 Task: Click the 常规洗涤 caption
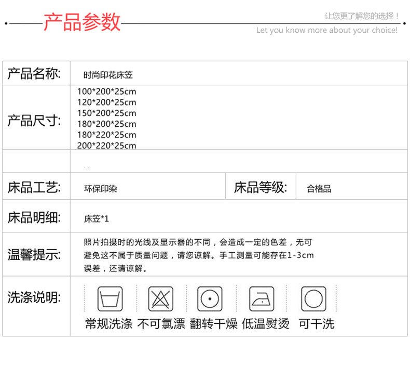tap(109, 324)
